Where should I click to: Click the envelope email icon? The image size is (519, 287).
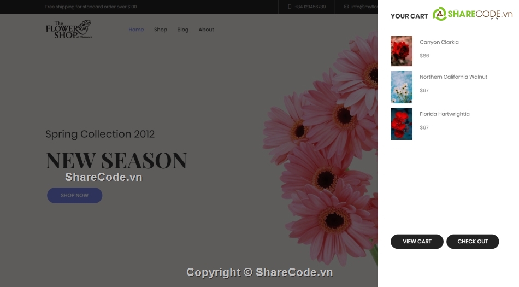click(x=346, y=7)
